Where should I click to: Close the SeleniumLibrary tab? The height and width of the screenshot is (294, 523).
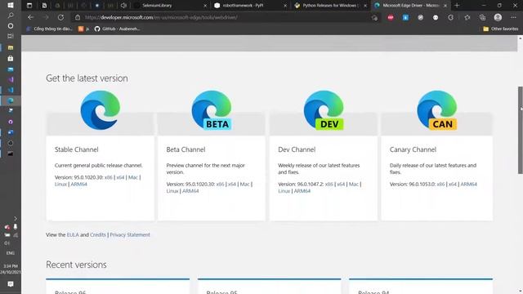point(205,6)
